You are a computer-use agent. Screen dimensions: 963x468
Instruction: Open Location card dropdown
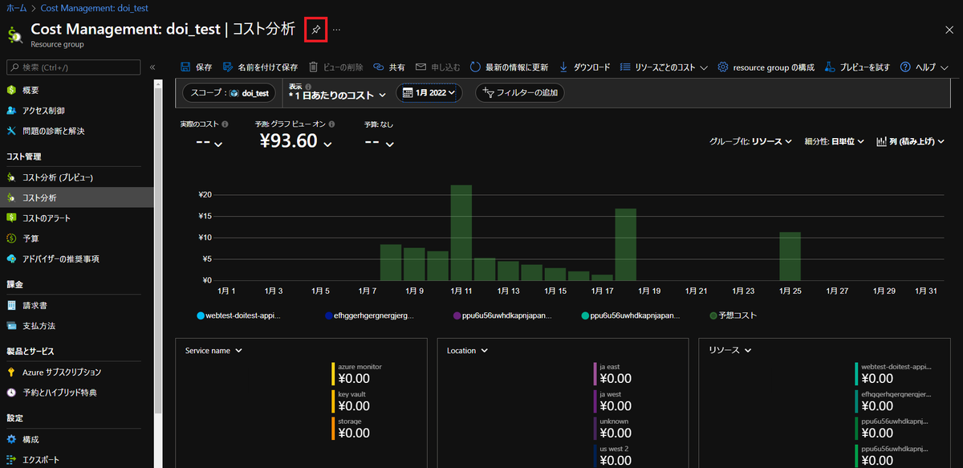pyautogui.click(x=467, y=351)
